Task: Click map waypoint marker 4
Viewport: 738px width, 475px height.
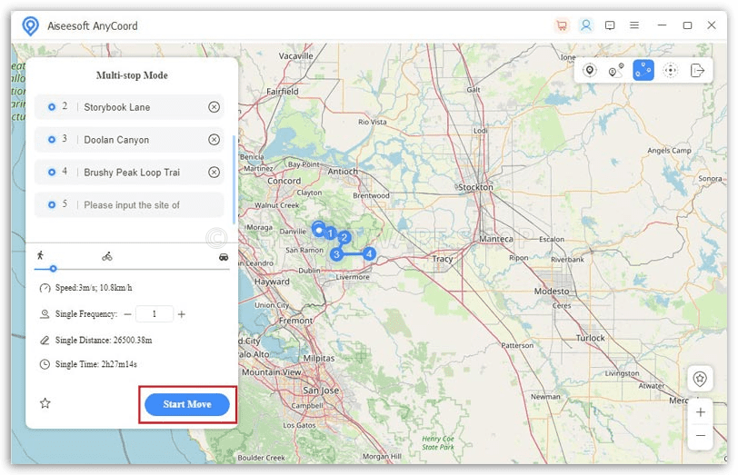Action: pyautogui.click(x=370, y=254)
